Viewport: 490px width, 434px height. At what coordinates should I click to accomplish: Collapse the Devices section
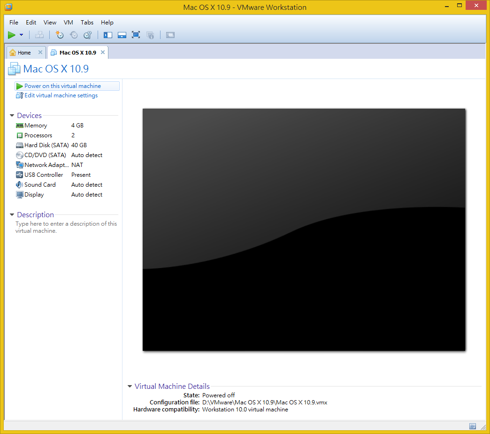coord(12,116)
